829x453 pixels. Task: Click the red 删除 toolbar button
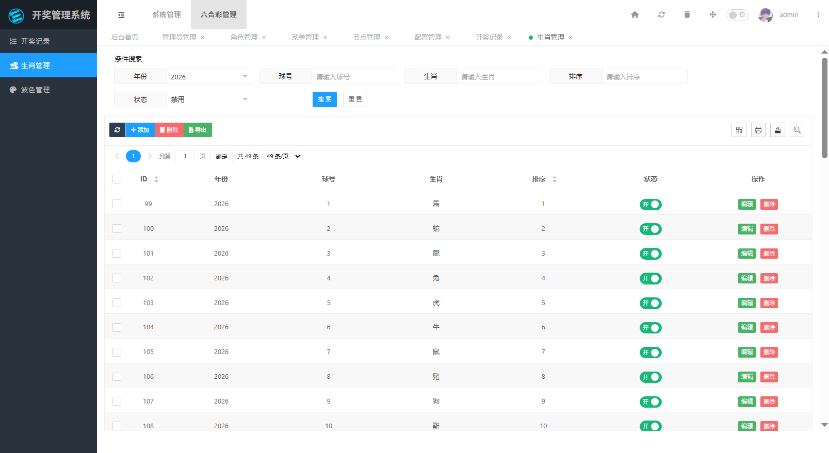(x=169, y=130)
